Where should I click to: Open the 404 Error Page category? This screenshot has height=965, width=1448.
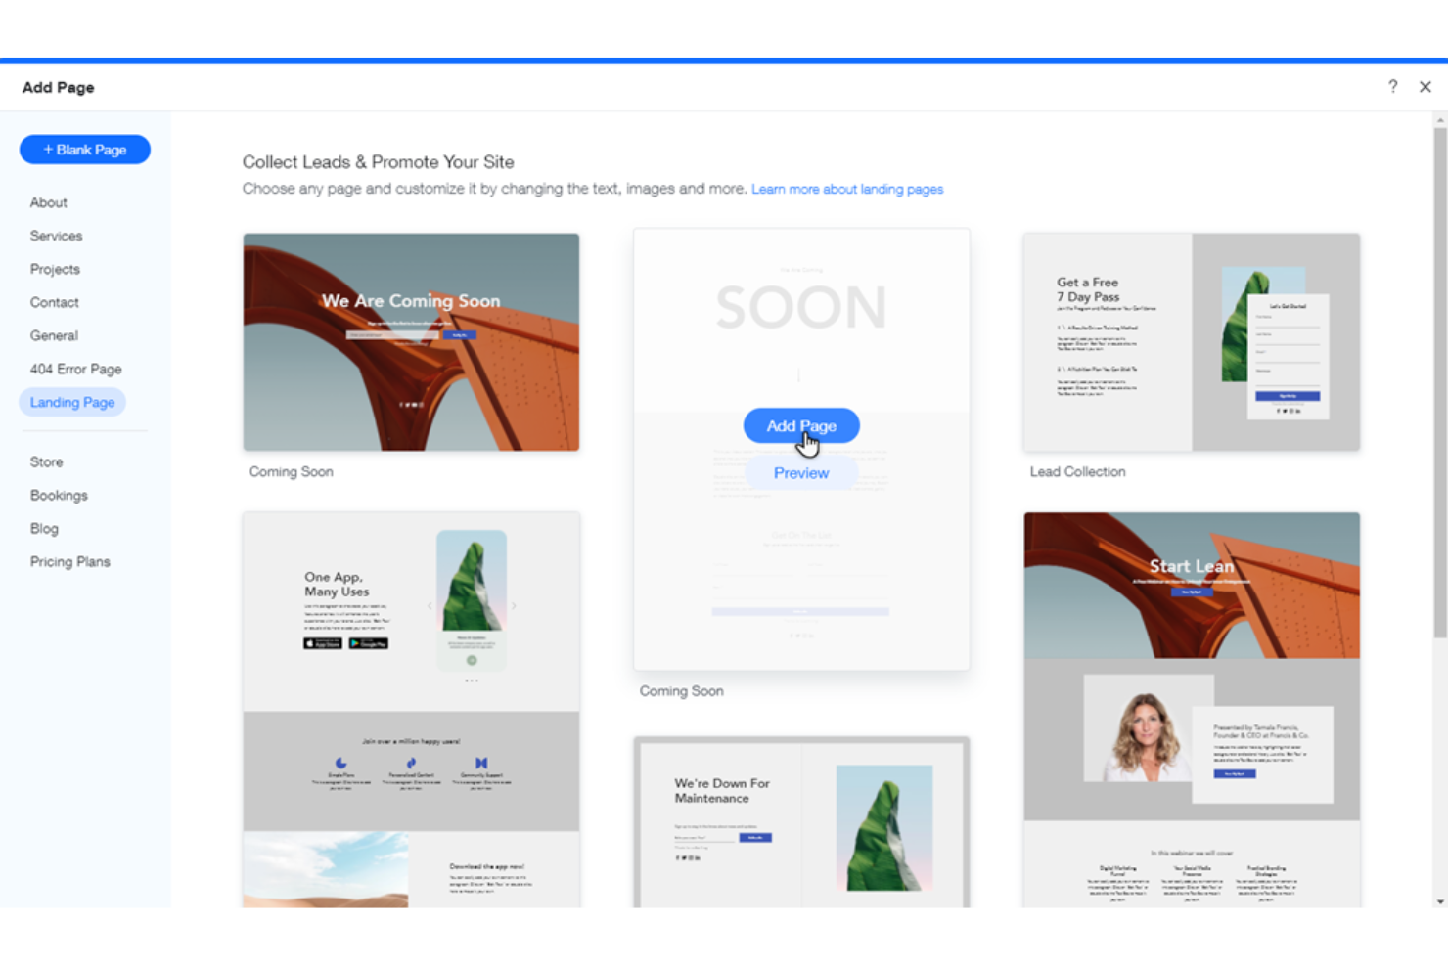(75, 369)
